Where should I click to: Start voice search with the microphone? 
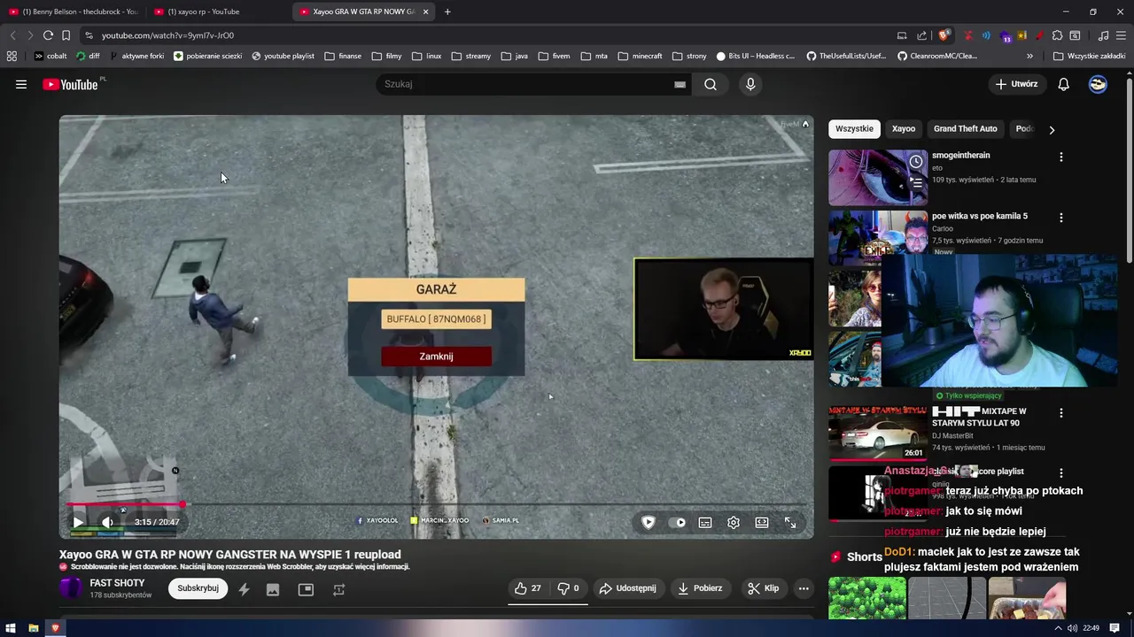point(750,84)
